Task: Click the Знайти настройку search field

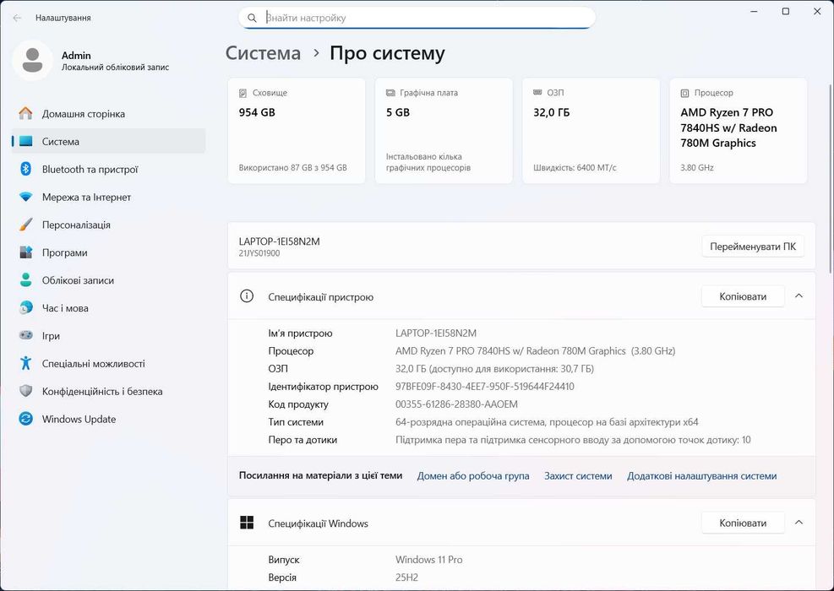Action: pyautogui.click(x=417, y=18)
